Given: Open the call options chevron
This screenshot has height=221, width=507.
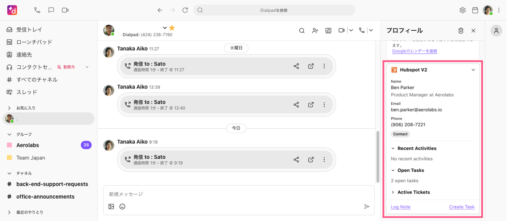Looking at the screenshot, I should (371, 30).
